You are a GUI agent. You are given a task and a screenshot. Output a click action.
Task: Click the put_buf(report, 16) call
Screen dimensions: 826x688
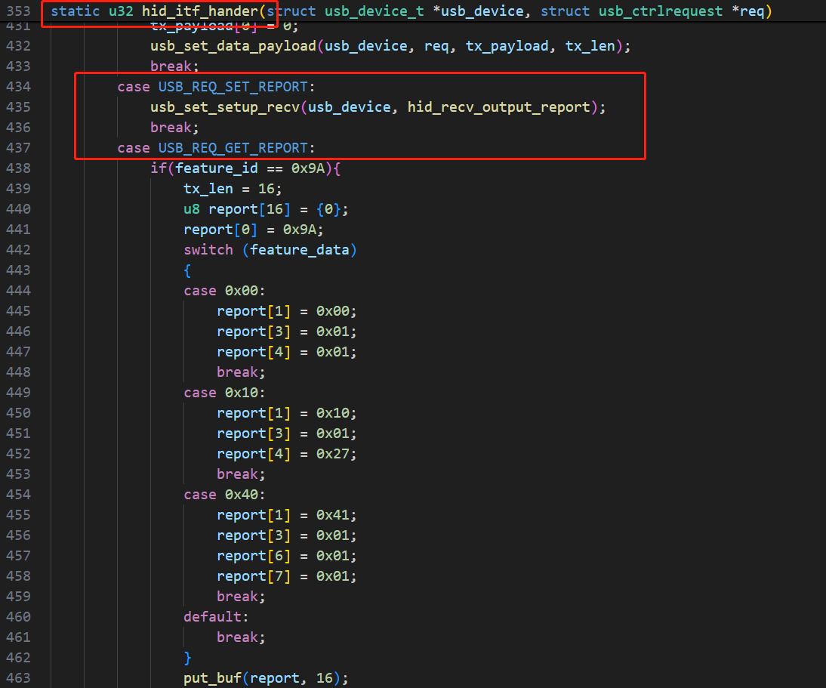(266, 678)
